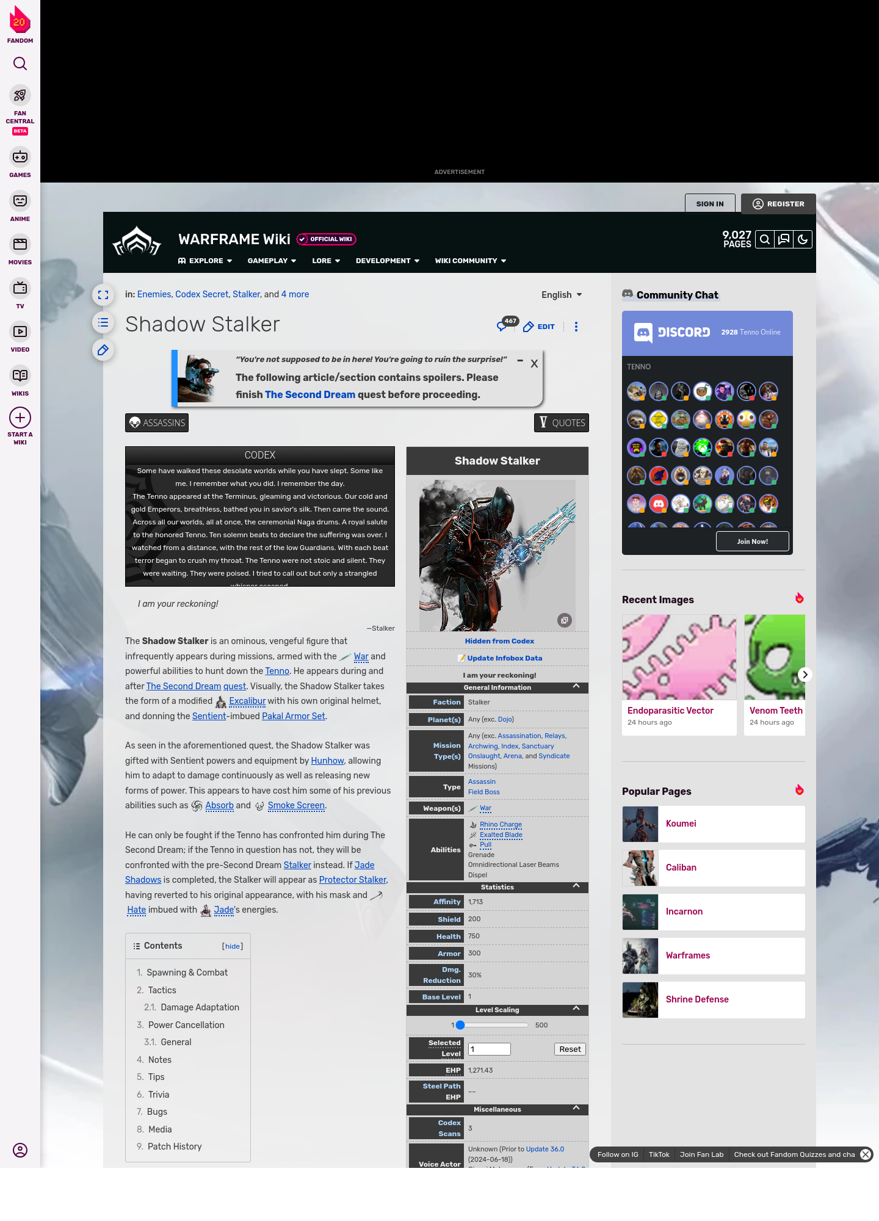Open the wiki discussions icon in header
The image size is (879, 1221).
click(784, 239)
